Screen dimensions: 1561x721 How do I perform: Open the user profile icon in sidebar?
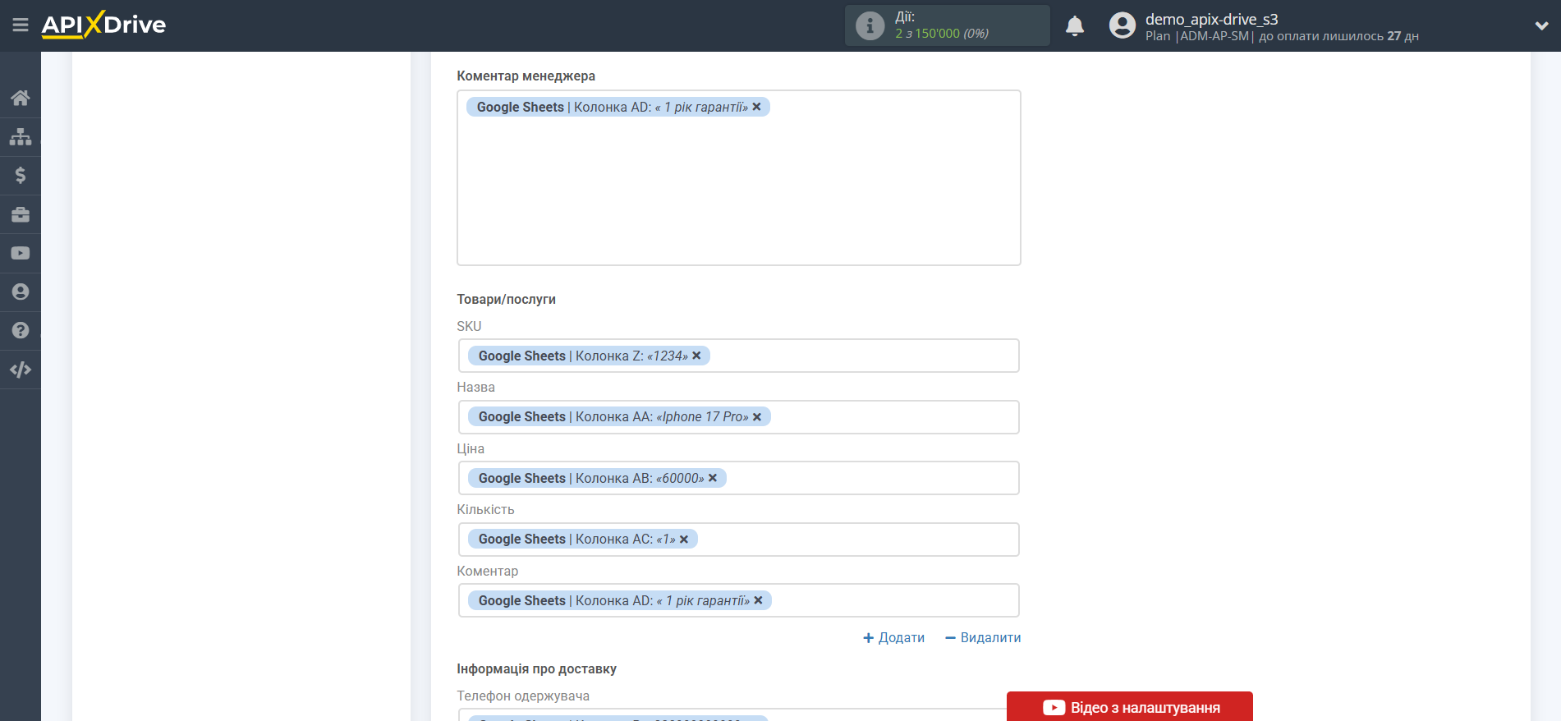pyautogui.click(x=21, y=292)
